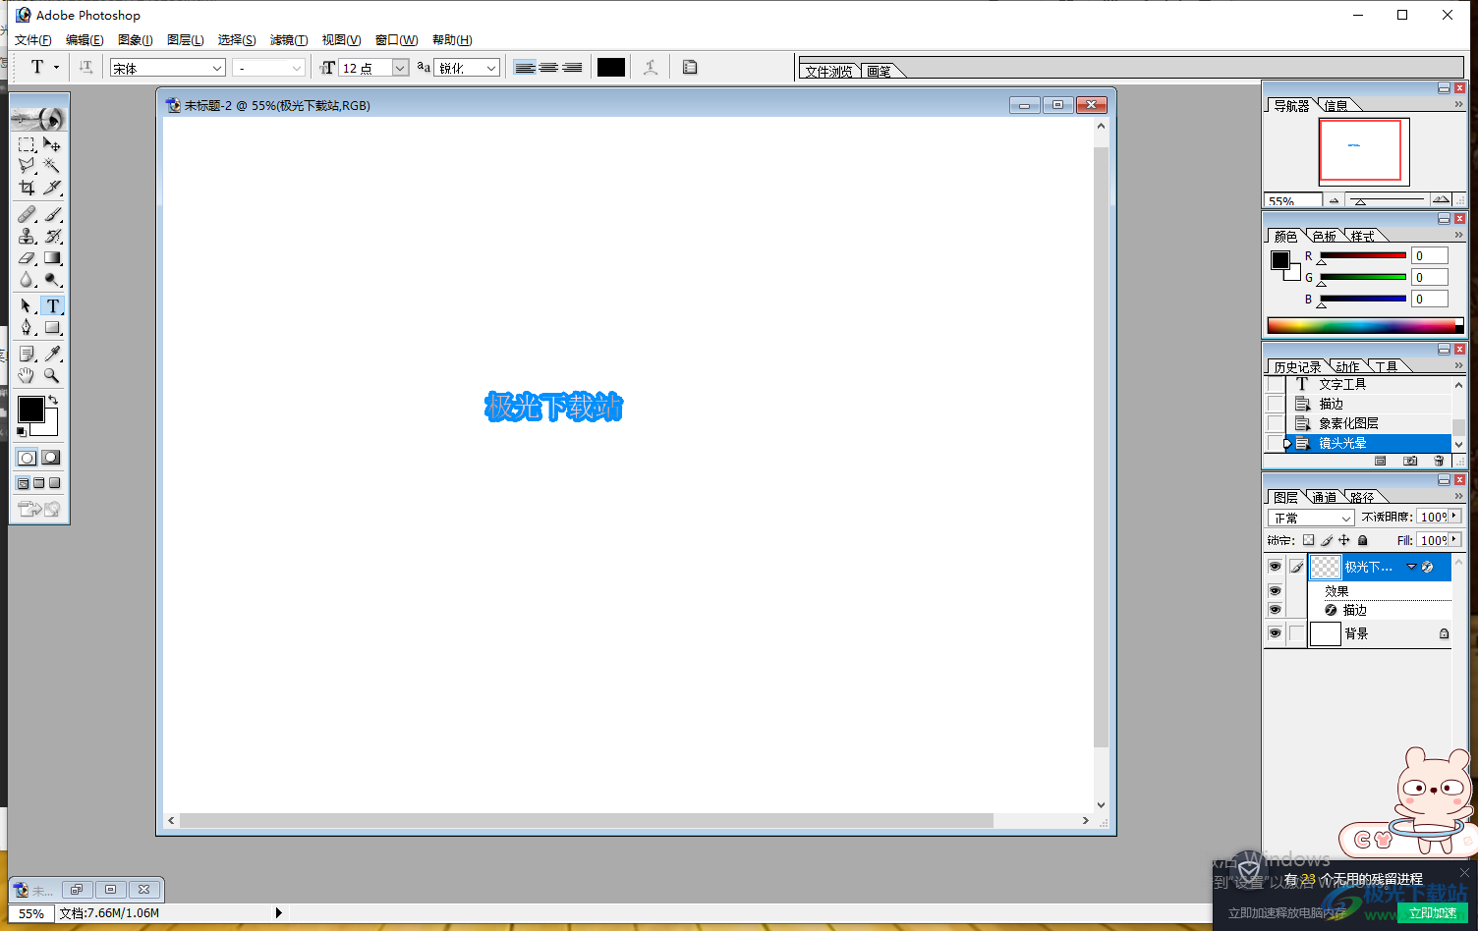Select the 象素化图层 history state
The width and height of the screenshot is (1478, 931).
pos(1368,423)
